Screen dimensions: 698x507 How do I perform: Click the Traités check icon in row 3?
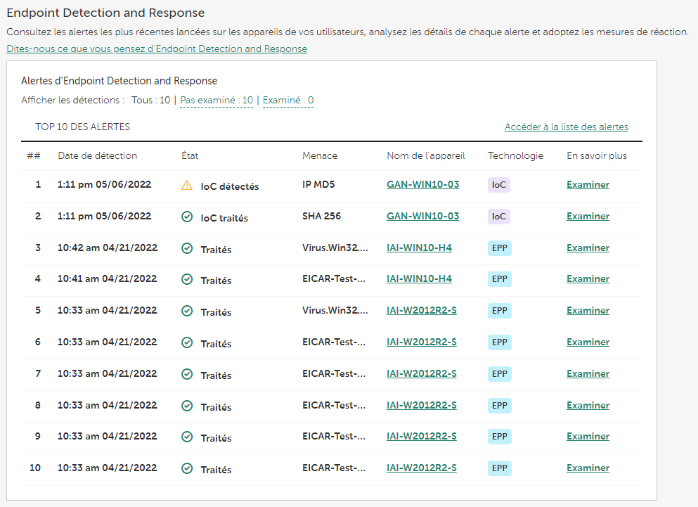(186, 248)
